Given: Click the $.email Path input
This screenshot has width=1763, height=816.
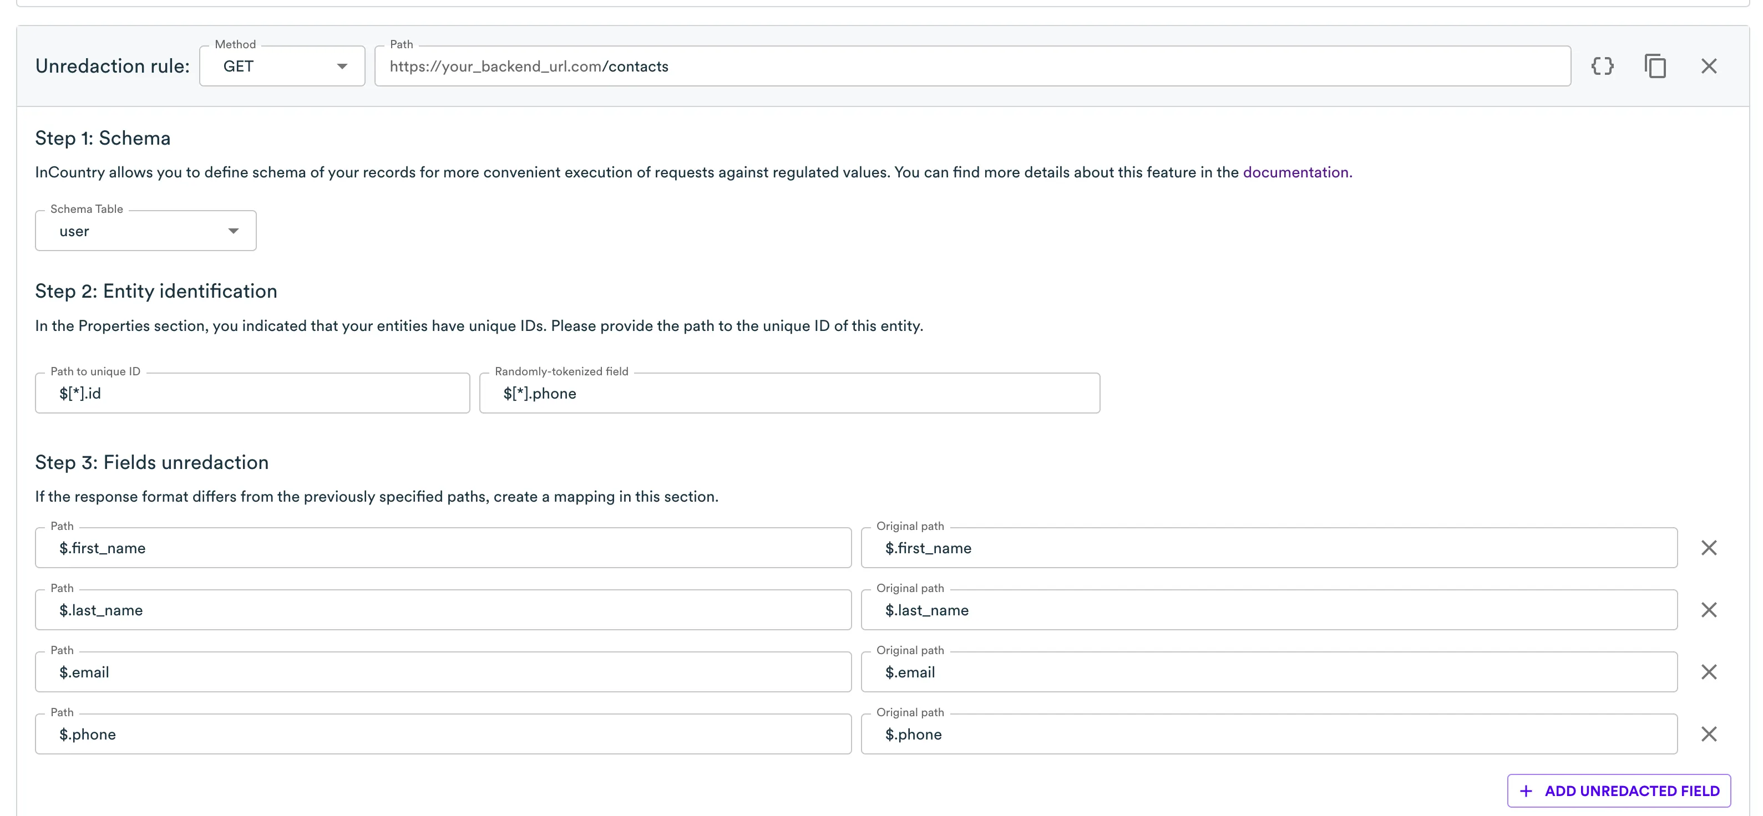Looking at the screenshot, I should [443, 672].
